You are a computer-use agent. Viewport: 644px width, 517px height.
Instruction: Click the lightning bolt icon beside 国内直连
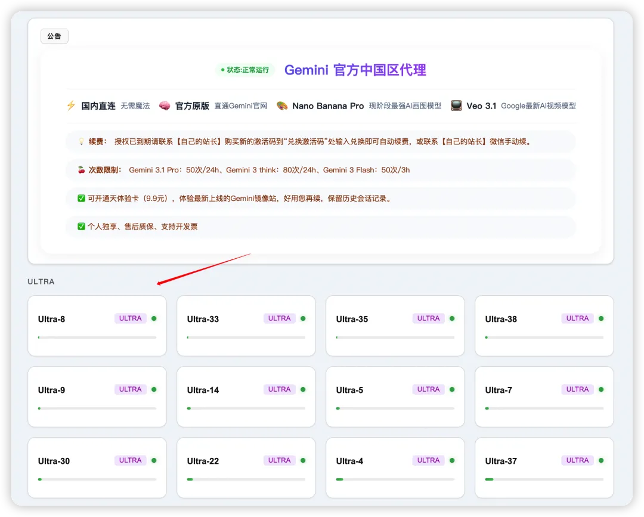(x=71, y=106)
